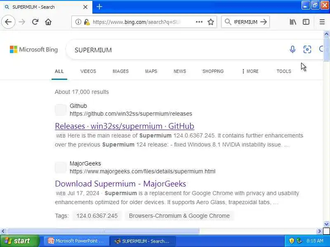Click the security shield tray icon
This screenshot has width=330, height=247.
pos(292,241)
